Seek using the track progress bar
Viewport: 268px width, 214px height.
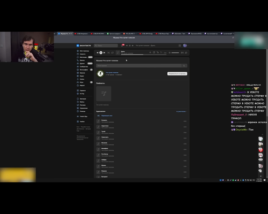point(144,55)
